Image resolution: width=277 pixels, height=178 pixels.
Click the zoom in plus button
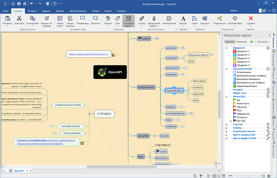pos(259,176)
